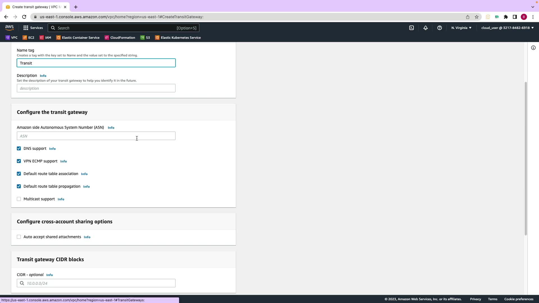
Task: Disable VPN ECMP support checkbox
Action: (x=19, y=161)
